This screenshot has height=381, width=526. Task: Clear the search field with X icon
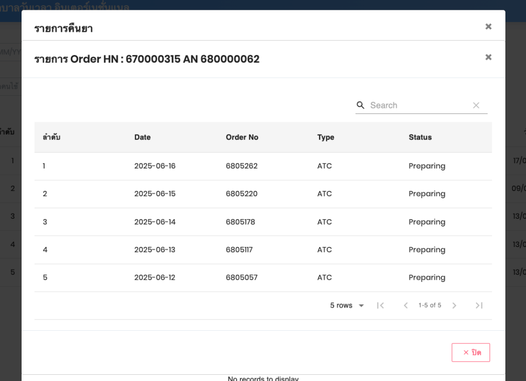476,105
